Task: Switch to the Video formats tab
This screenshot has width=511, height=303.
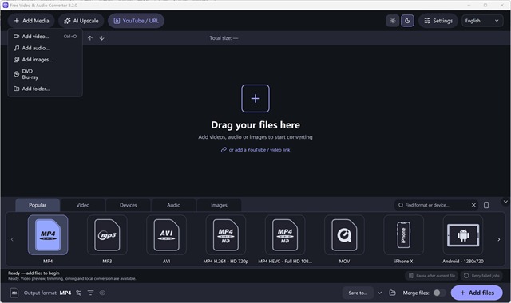Action: pos(83,205)
